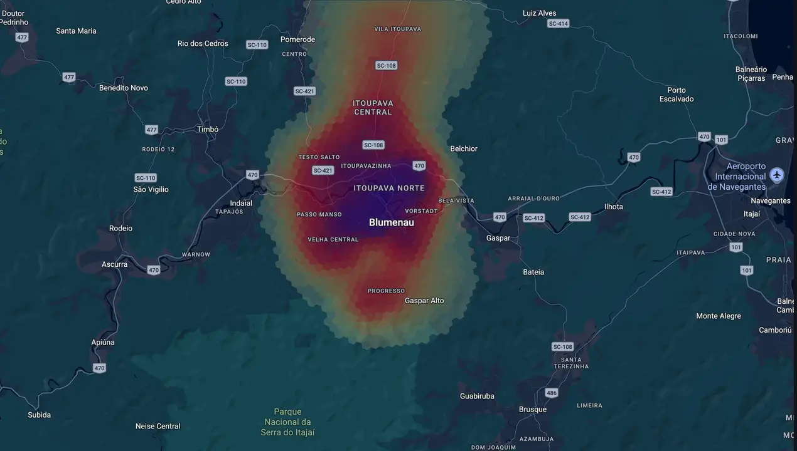Select the Itajaí city label
Viewport: 797px width, 451px height.
click(x=751, y=214)
